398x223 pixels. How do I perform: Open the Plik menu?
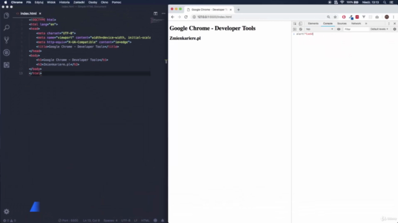[x=29, y=2]
